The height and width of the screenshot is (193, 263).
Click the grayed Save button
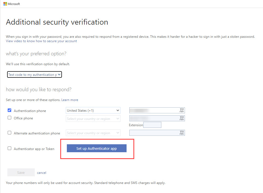pyautogui.click(x=21, y=172)
